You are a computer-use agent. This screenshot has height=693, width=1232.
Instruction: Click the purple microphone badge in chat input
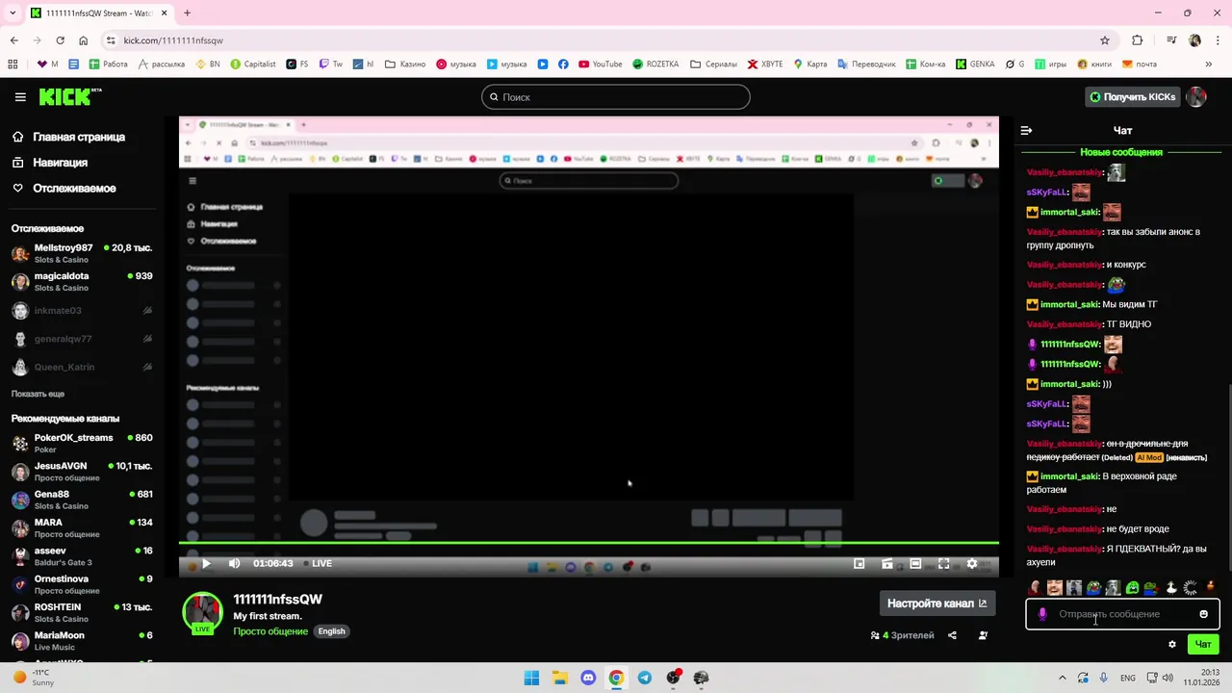(1042, 614)
